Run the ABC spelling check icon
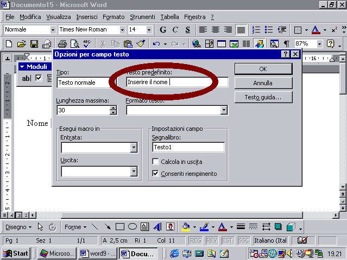Image resolution: width=347 pixels, height=260 pixels. (x=87, y=44)
